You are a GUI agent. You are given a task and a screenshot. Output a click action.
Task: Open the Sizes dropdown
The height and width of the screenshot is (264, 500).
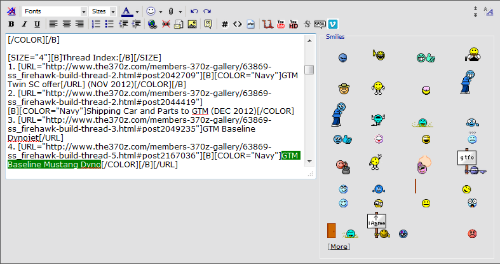click(103, 11)
